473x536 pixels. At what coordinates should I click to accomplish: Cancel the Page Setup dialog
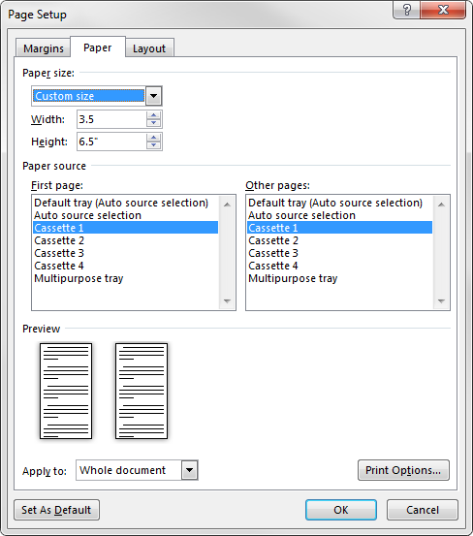pos(423,510)
